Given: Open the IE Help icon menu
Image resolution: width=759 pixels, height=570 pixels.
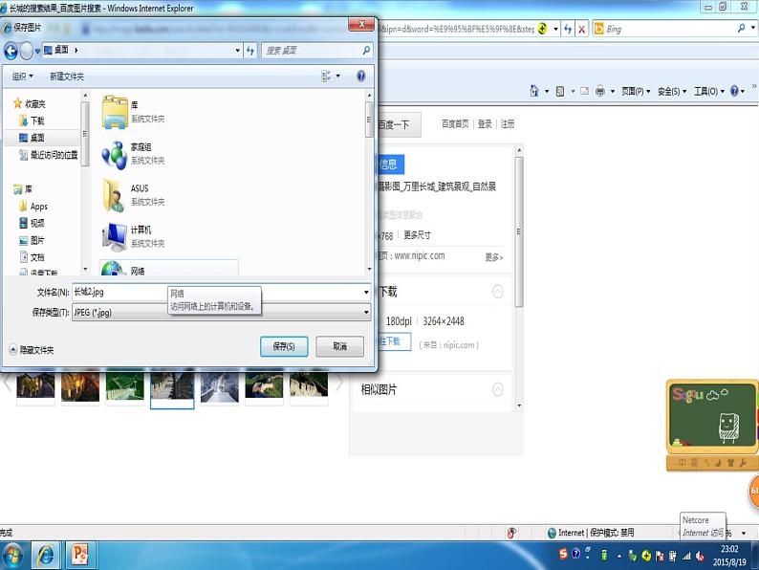Looking at the screenshot, I should [x=737, y=91].
